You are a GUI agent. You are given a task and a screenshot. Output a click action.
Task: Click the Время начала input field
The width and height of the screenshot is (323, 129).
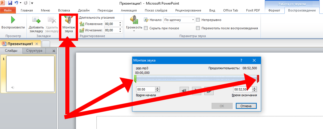[x=146, y=90]
